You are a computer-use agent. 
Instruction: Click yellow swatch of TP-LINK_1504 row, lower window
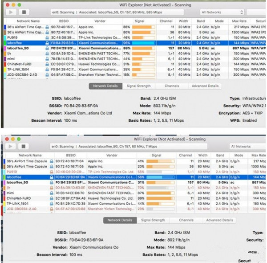(x=4, y=204)
